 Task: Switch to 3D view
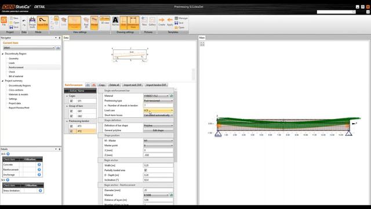[x=105, y=23]
